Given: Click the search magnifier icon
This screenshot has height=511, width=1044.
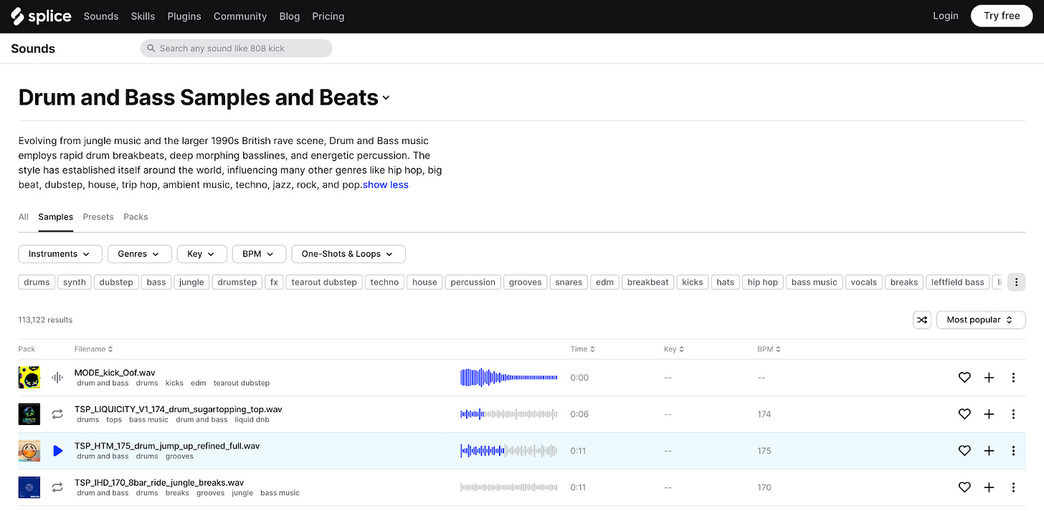Looking at the screenshot, I should click(151, 49).
